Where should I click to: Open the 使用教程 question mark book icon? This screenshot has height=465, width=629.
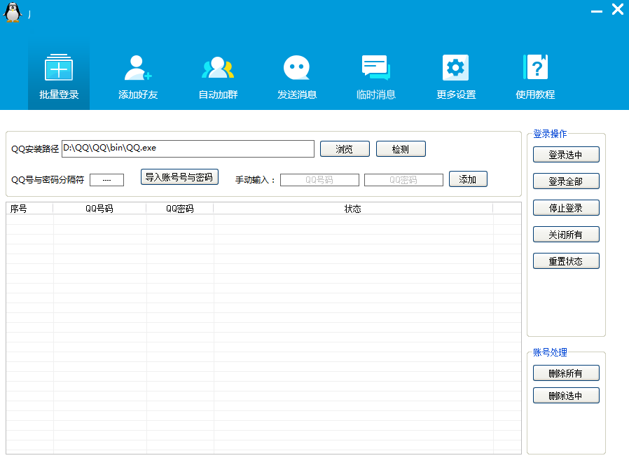pos(536,67)
